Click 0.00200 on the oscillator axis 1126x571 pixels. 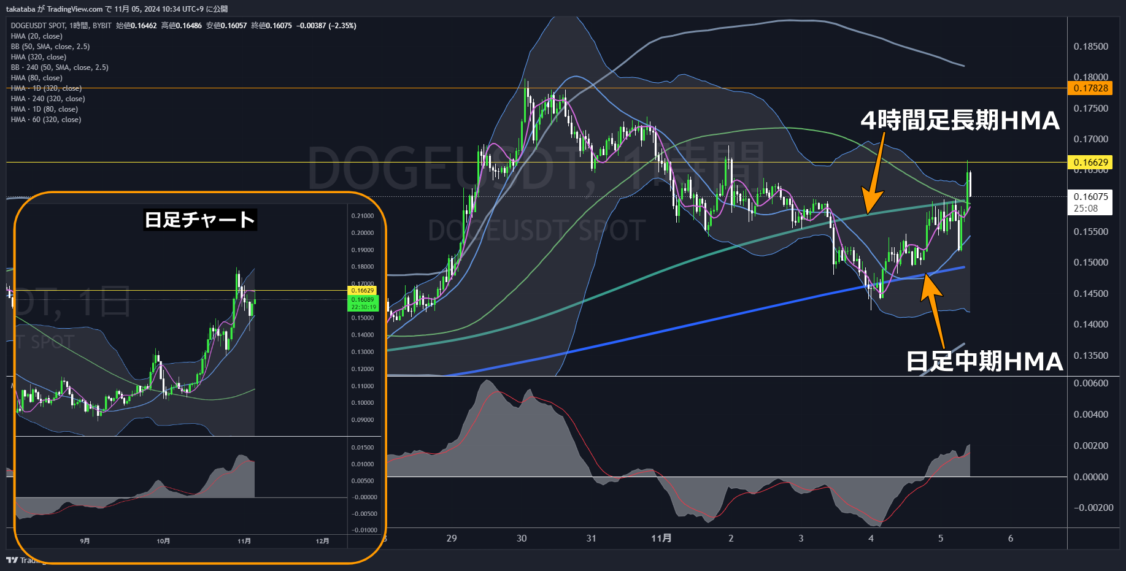click(1091, 446)
